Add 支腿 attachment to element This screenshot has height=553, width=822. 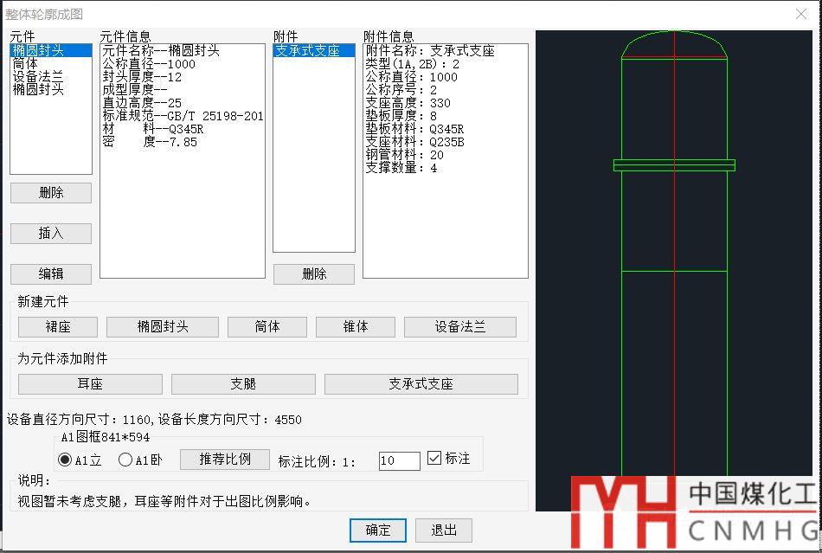click(243, 384)
